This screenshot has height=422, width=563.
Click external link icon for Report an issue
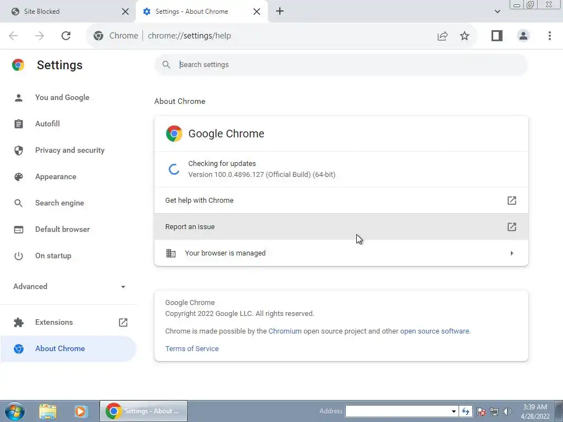coord(512,227)
